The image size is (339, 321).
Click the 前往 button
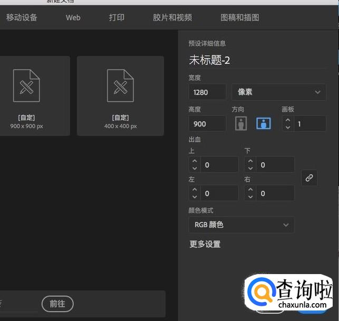click(57, 304)
